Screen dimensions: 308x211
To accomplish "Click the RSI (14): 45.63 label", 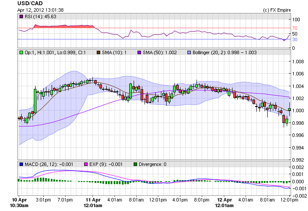I will click(40, 16).
